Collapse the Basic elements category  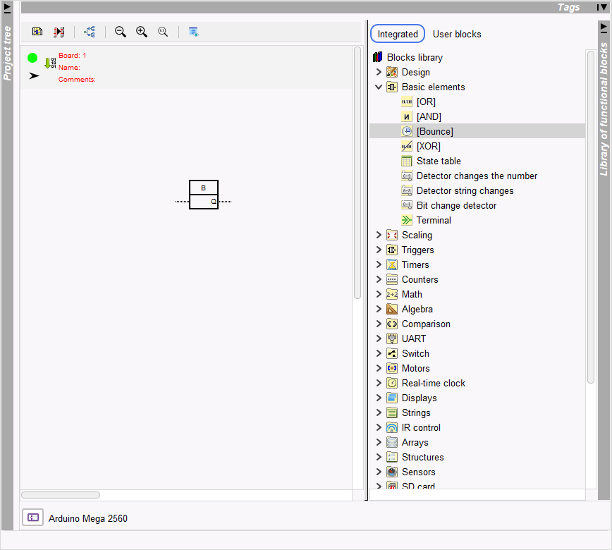click(x=379, y=87)
